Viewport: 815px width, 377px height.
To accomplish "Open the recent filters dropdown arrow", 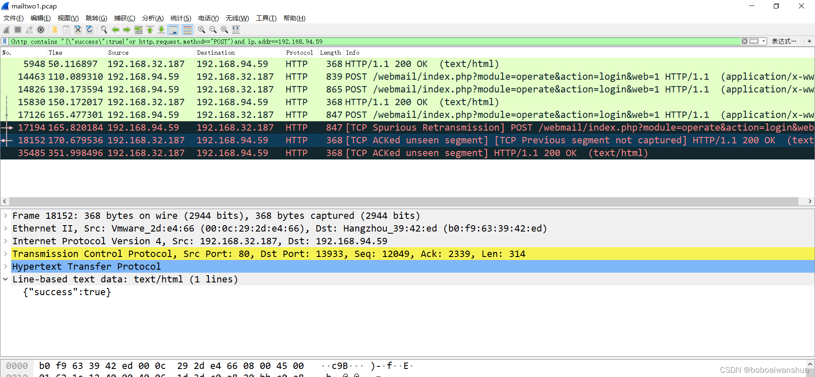I will [764, 41].
